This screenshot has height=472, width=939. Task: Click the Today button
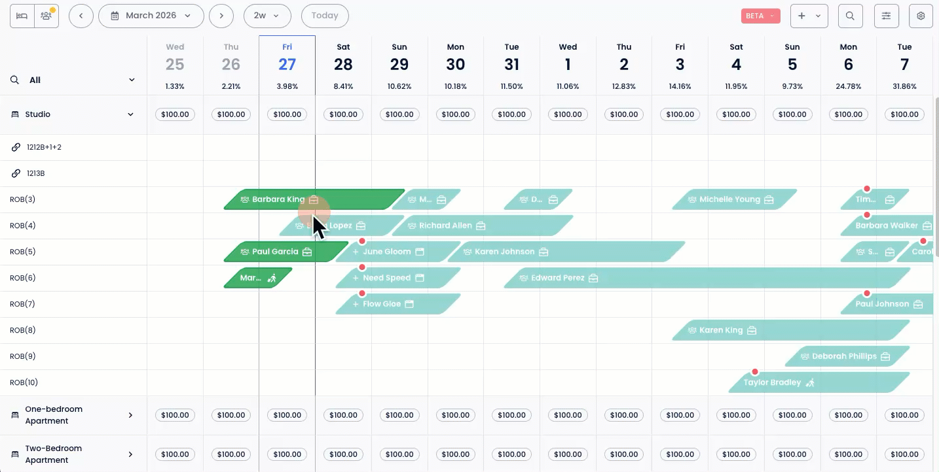325,16
